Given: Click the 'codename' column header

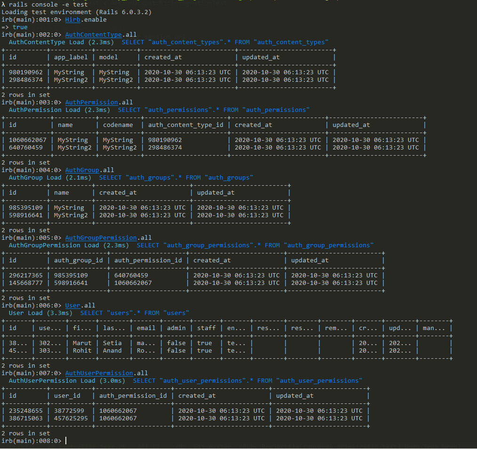Looking at the screenshot, I should tap(118, 125).
